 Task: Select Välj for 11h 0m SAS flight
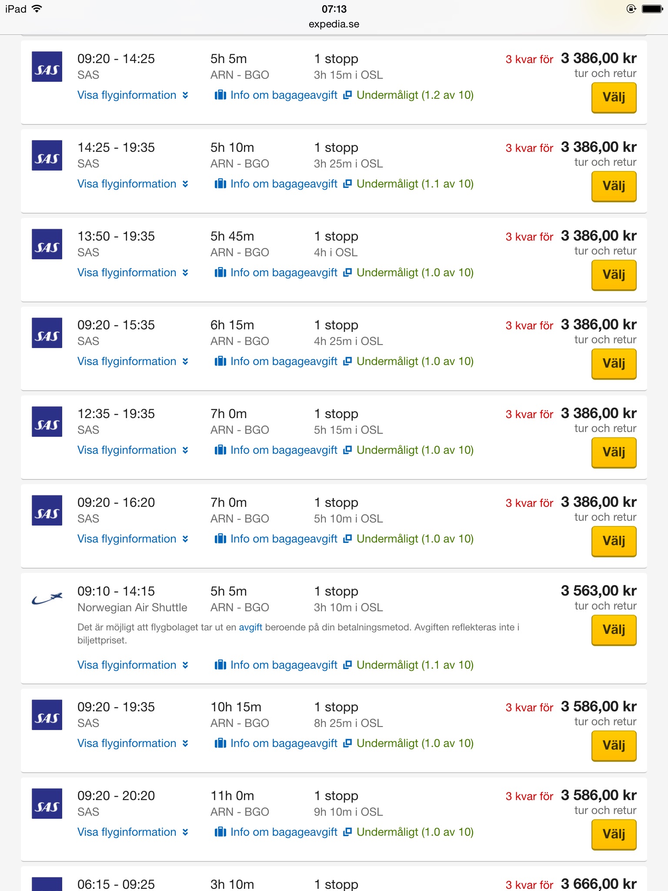click(614, 834)
